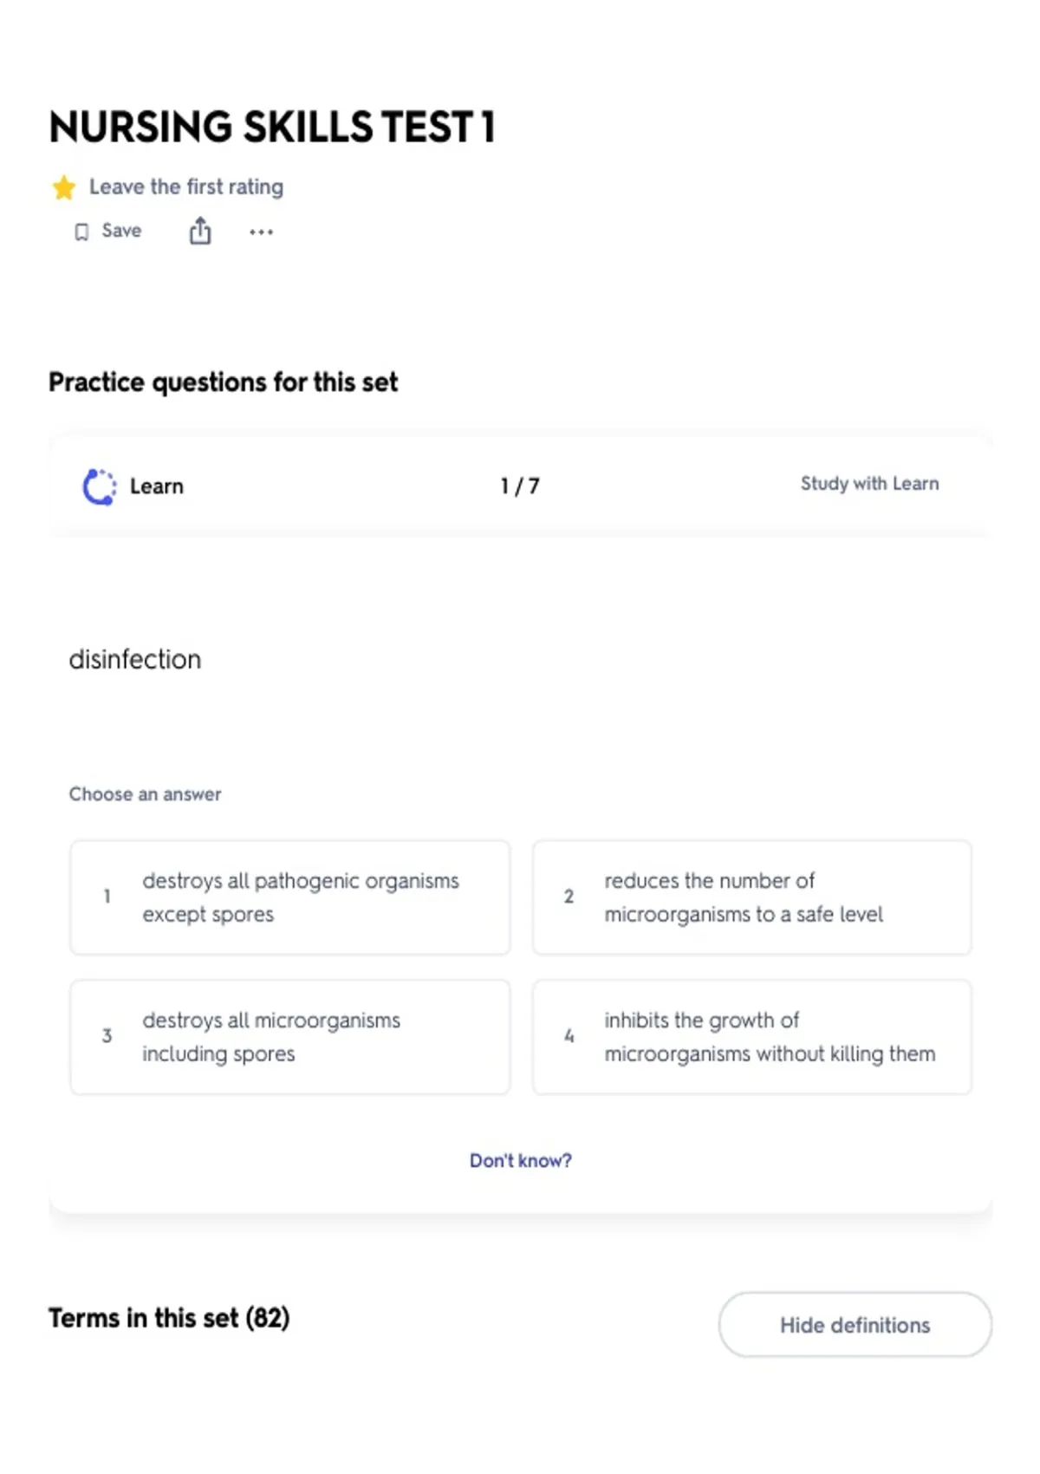Click the Hide definitions button
The height and width of the screenshot is (1474, 1040).
(855, 1325)
